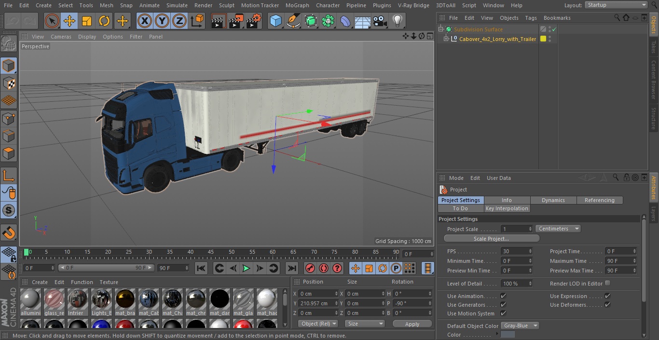Screen dimensions: 659x340
Task: Open Default Object Color Gray-Blue dropdown
Action: (x=520, y=326)
